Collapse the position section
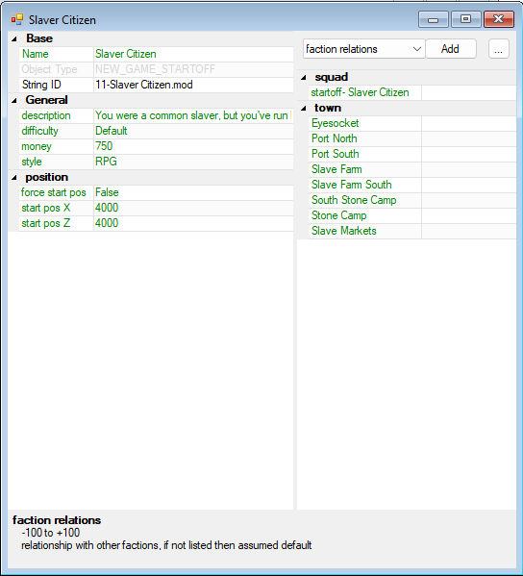Viewport: 523px width, 576px height. [x=14, y=178]
